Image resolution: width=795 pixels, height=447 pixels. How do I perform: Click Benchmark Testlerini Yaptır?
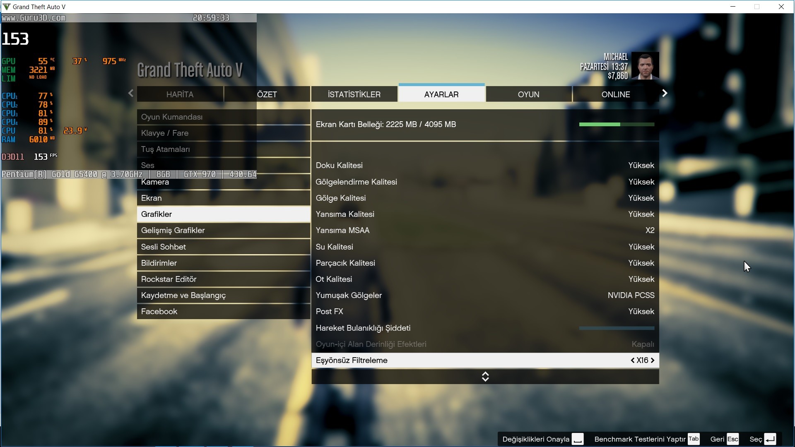click(640, 439)
